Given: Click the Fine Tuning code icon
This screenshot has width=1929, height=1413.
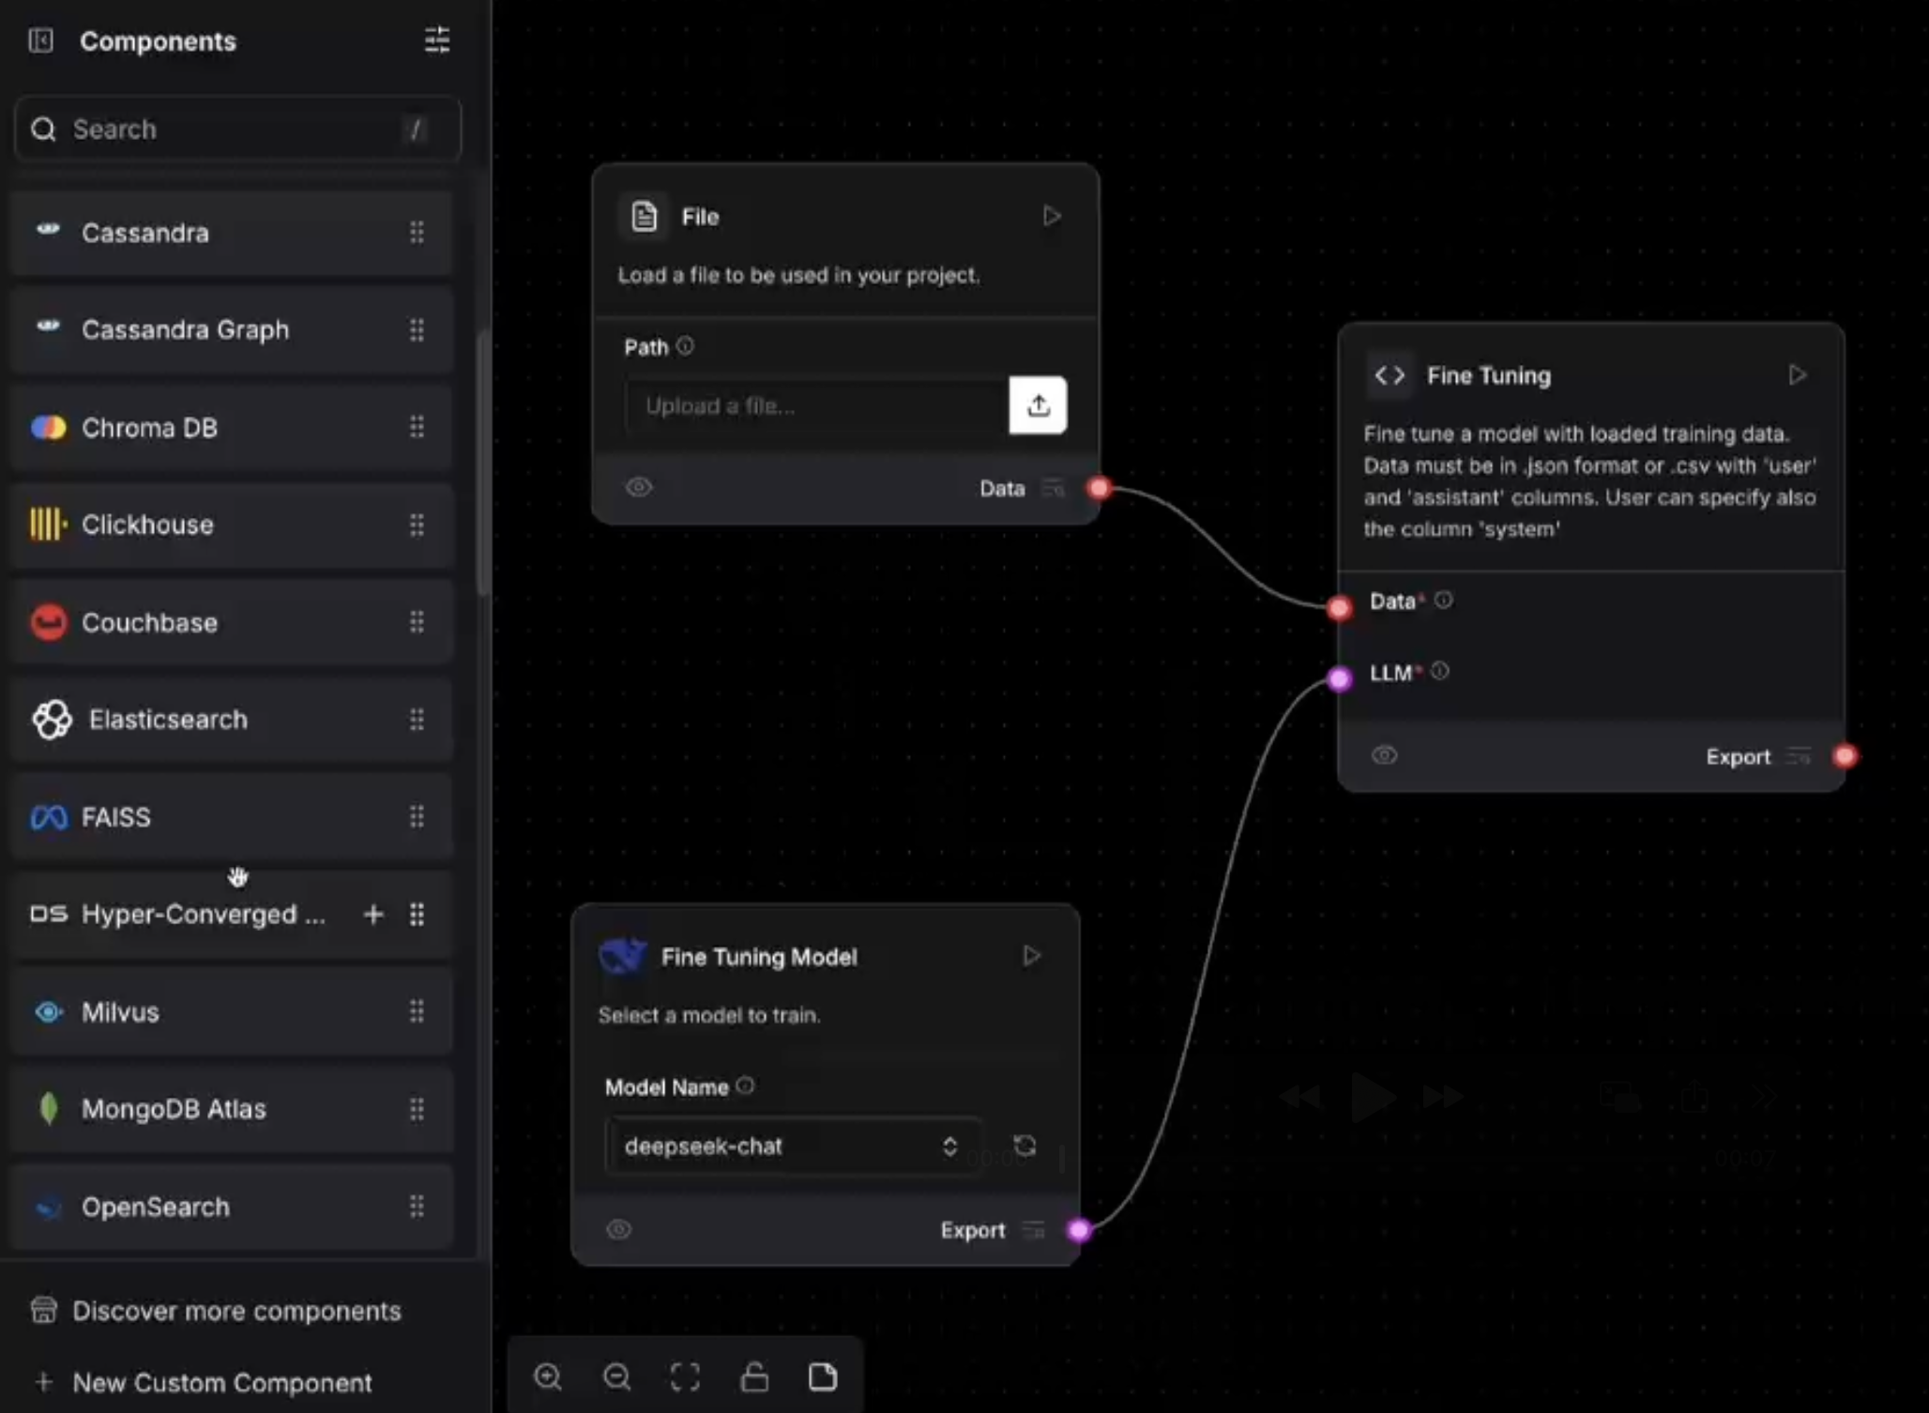Looking at the screenshot, I should pyautogui.click(x=1390, y=375).
